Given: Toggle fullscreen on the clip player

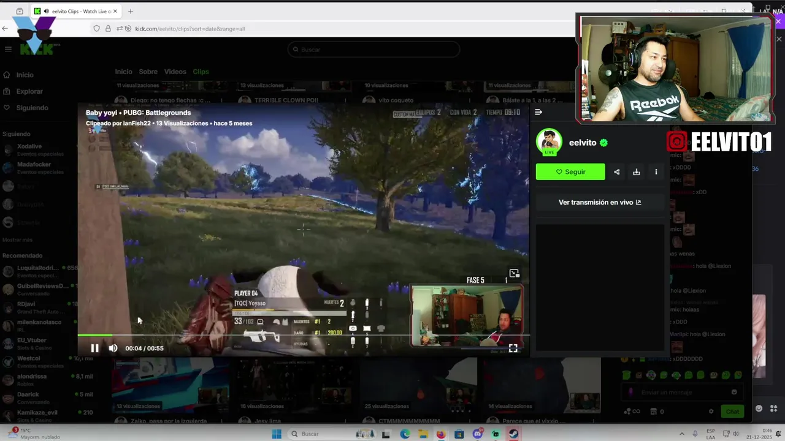Looking at the screenshot, I should [513, 348].
